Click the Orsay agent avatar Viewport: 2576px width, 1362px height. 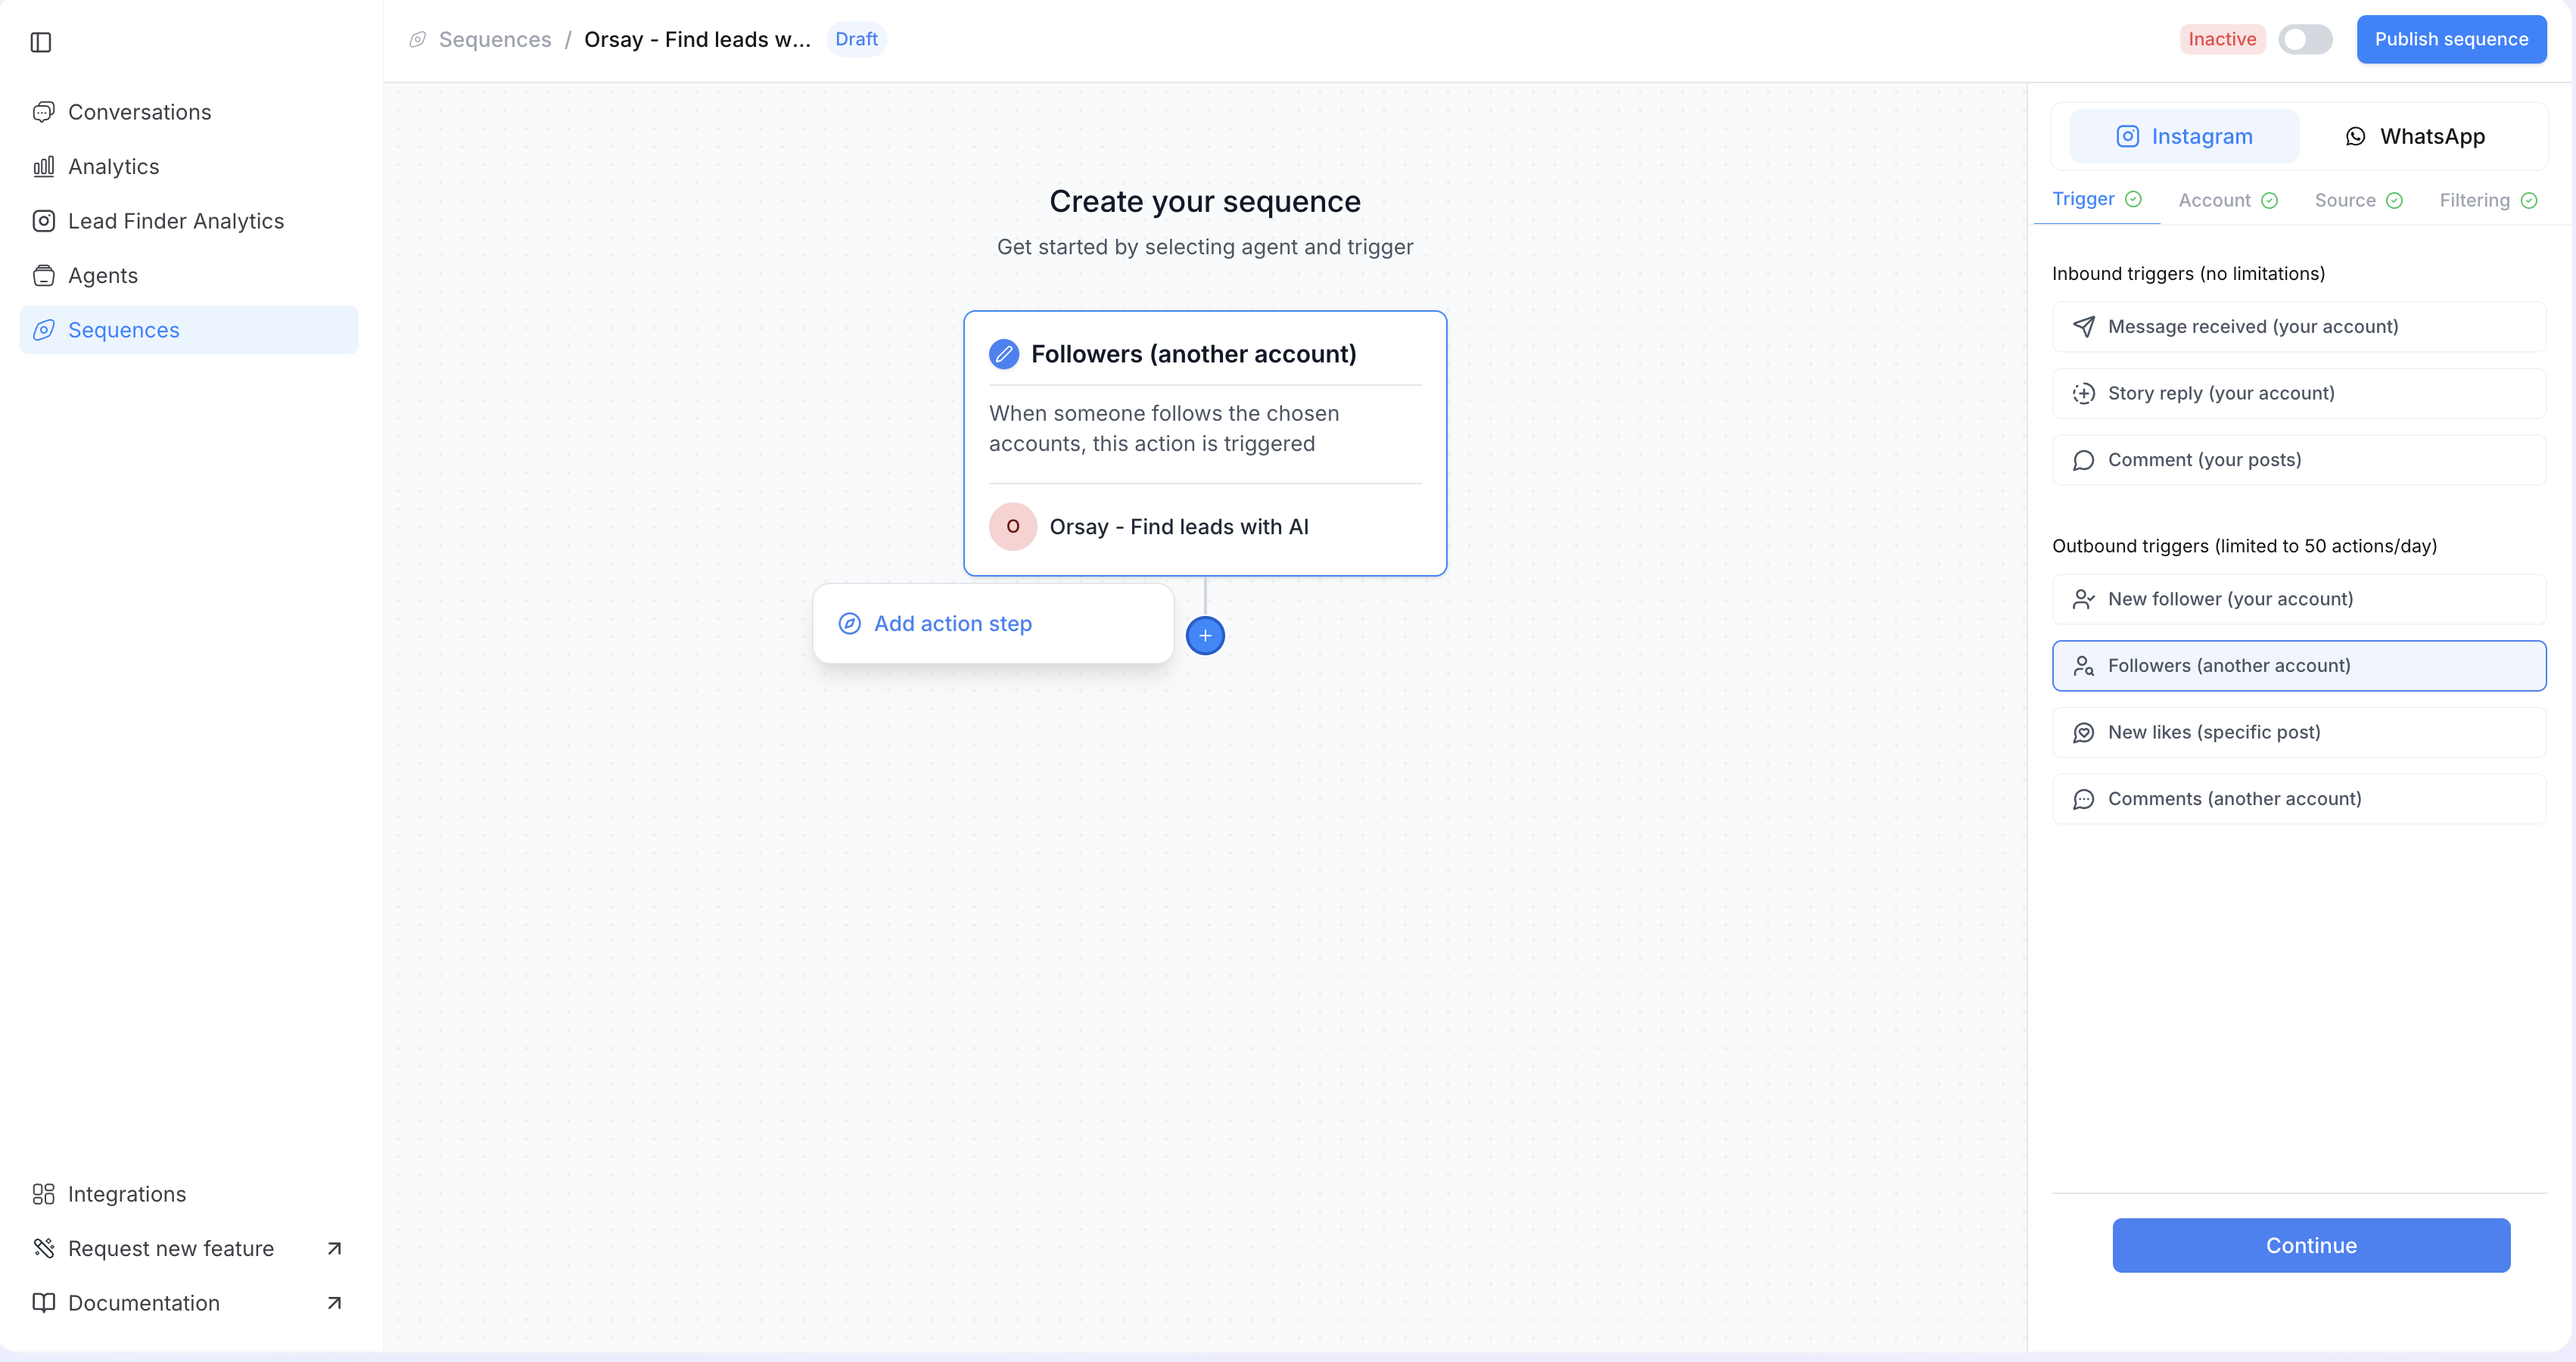point(1012,527)
